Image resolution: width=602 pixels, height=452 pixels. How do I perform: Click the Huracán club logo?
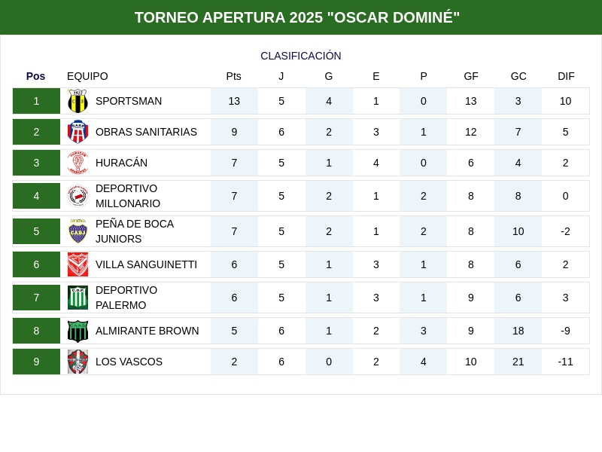pos(78,163)
